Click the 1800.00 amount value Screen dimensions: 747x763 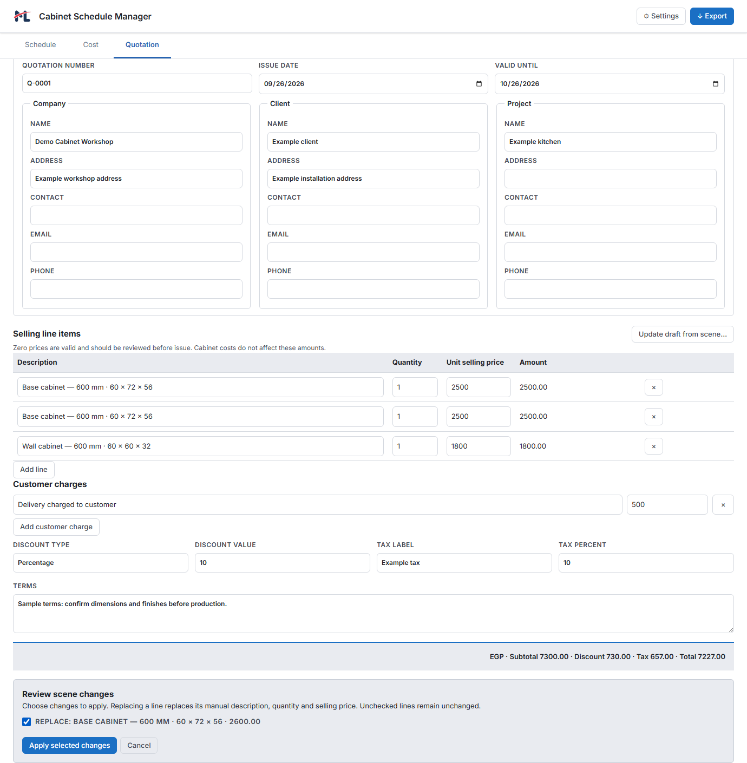(533, 446)
